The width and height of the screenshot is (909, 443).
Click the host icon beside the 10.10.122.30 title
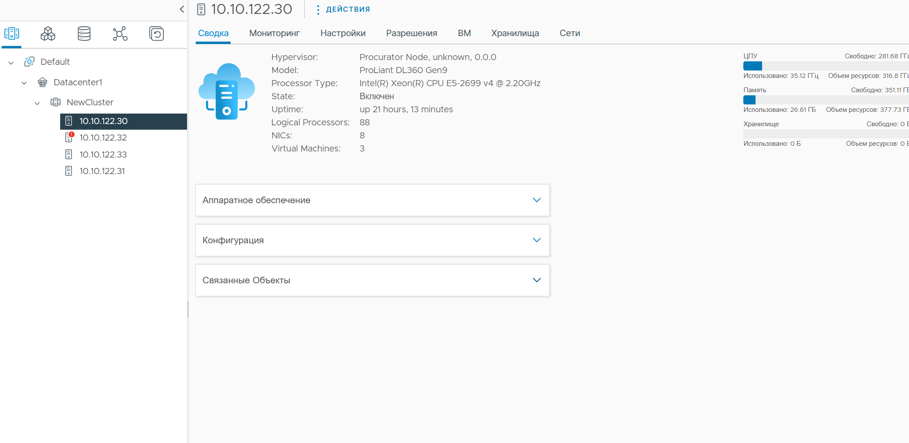coord(201,10)
